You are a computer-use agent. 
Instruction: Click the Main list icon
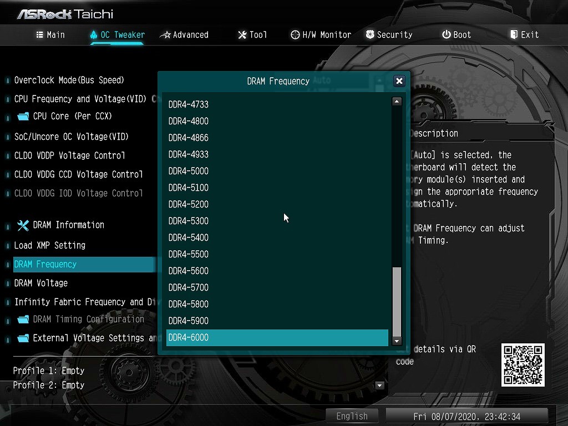[x=40, y=35]
